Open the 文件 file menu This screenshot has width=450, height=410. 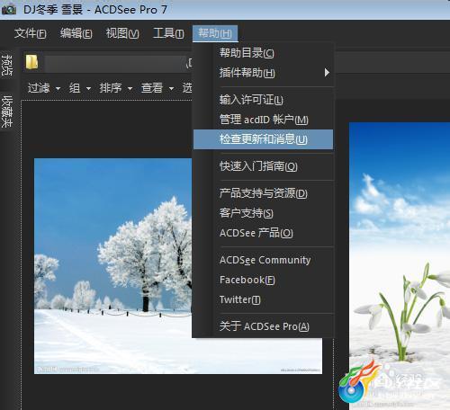coord(30,33)
